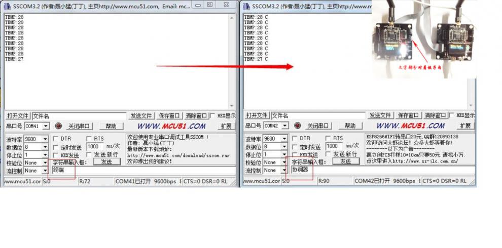Click the red port status indicator in COM41 window
Screen dimensions: 502x248
[x=58, y=126]
